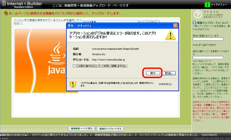Click 画像をアップロードする button
This screenshot has width=231, height=140.
[110, 128]
